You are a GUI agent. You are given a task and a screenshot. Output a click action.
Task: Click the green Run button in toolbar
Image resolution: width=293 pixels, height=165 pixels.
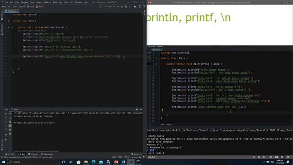(x=118, y=6)
